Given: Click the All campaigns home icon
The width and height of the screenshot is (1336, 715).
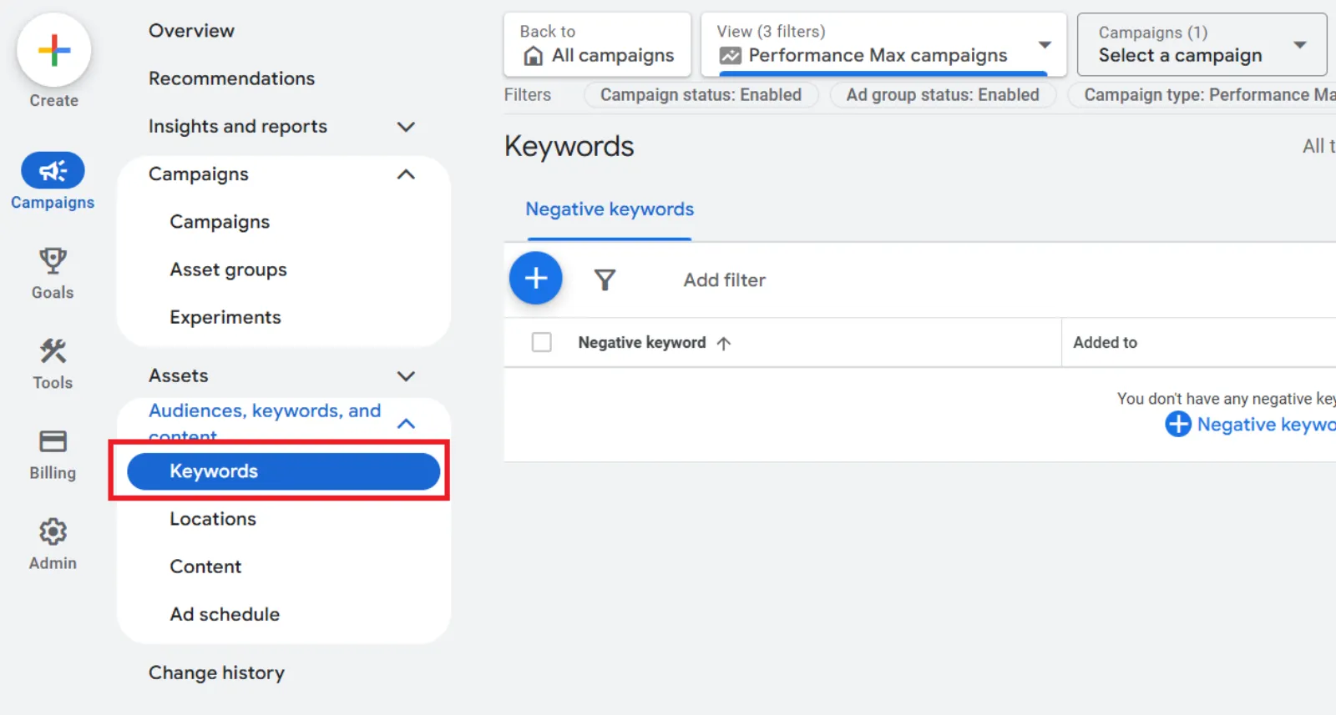Looking at the screenshot, I should click(x=533, y=56).
